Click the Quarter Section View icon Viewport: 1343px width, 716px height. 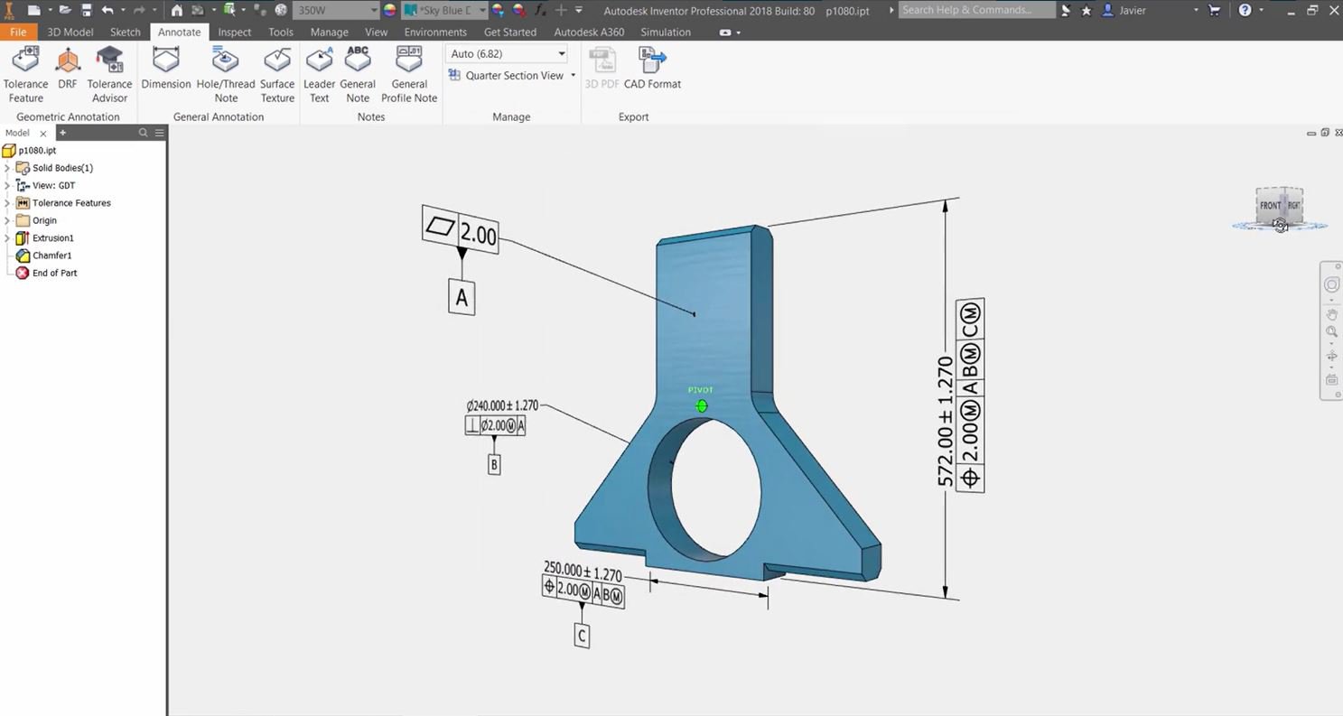click(454, 76)
